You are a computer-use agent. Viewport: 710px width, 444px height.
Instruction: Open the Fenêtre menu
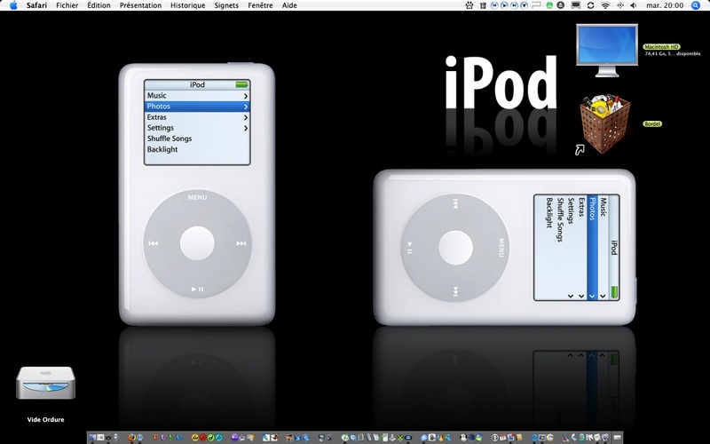[x=260, y=5]
